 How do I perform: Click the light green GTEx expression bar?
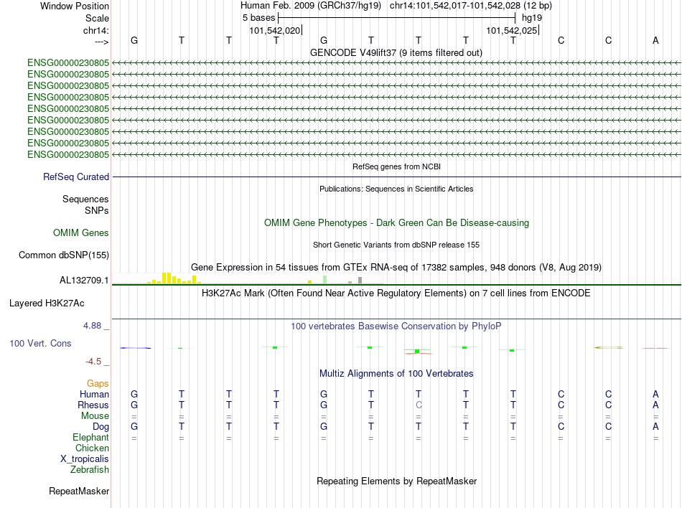[324, 279]
